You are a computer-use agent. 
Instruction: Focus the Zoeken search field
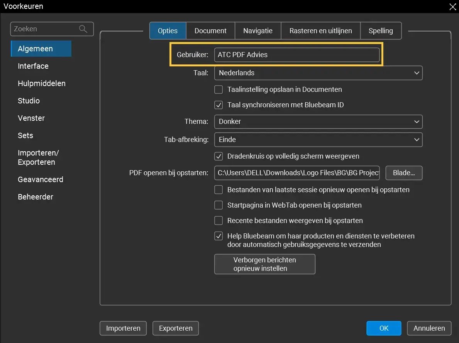tap(52, 29)
